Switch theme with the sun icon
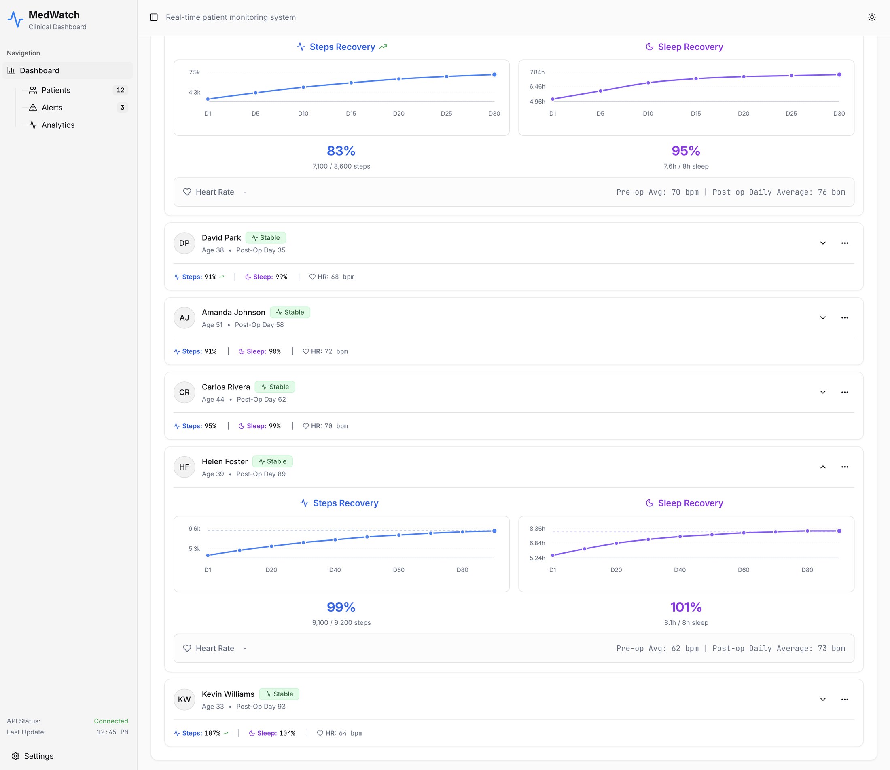 tap(872, 17)
